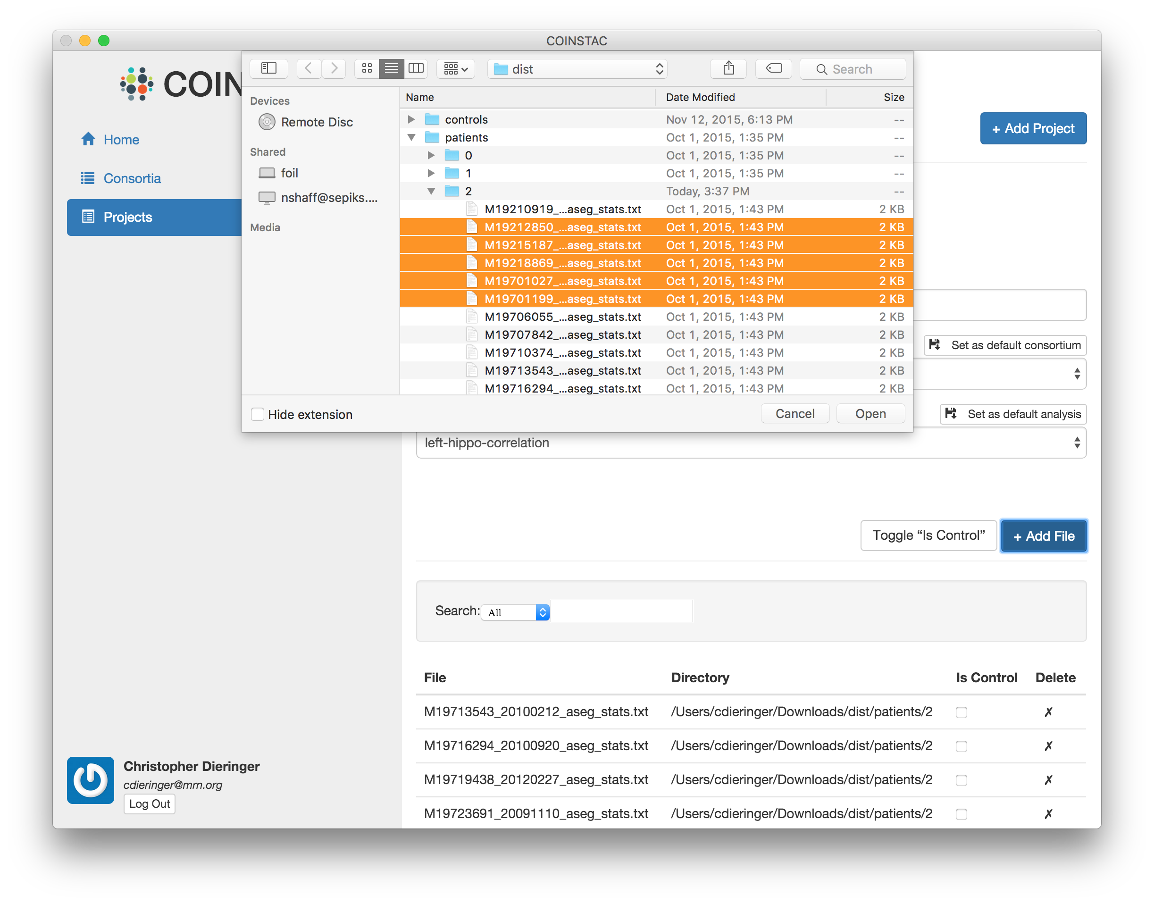The width and height of the screenshot is (1154, 904).
Task: Open the dist folder path dropdown
Action: (x=577, y=69)
